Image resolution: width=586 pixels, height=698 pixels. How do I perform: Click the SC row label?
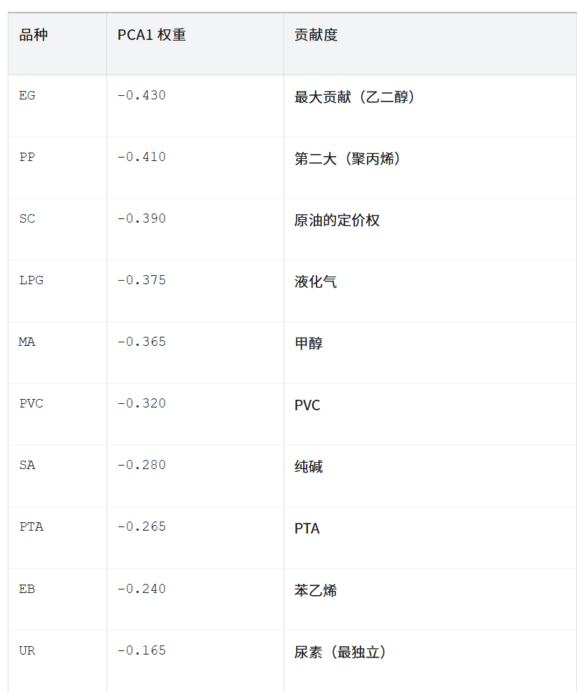pyautogui.click(x=27, y=219)
